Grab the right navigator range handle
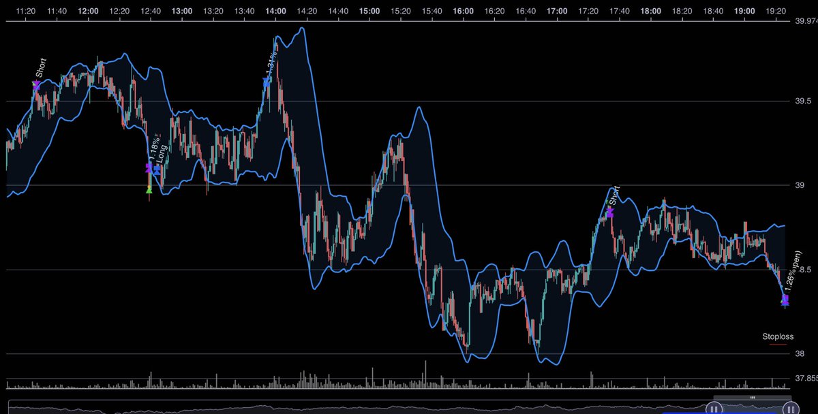This screenshot has width=818, height=414. tap(790, 409)
